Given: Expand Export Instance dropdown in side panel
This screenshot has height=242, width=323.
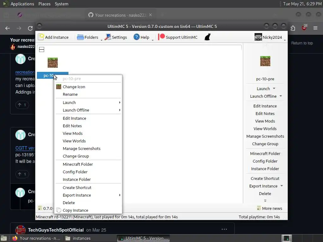Looking at the screenshot, I should point(282,186).
